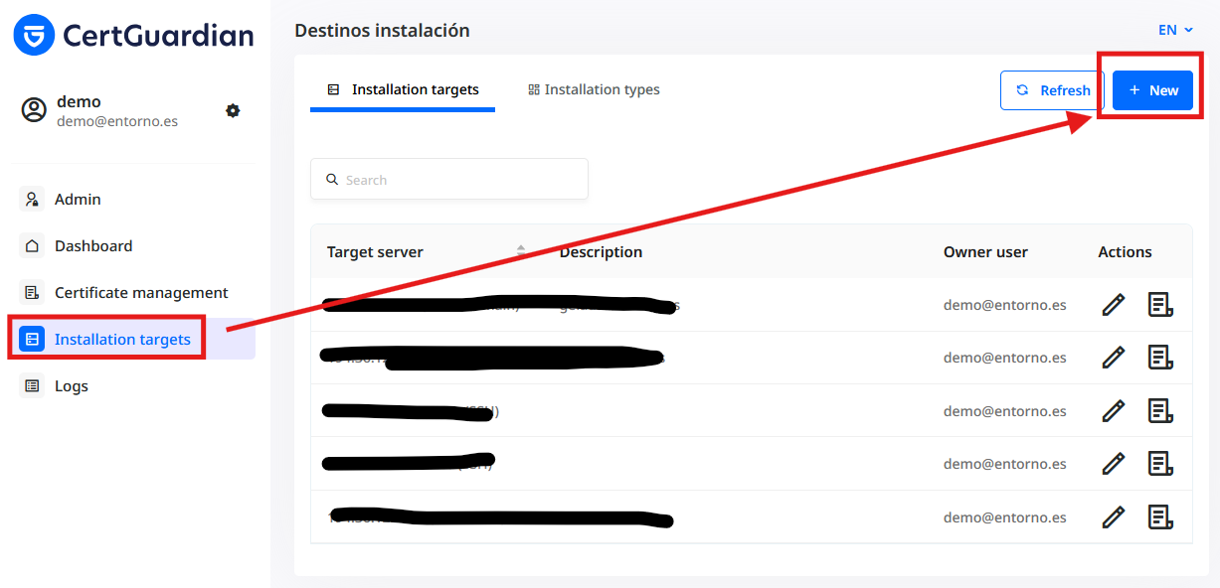Toggle sort arrows on Target server column
Screen dimensions: 1220x588
(520, 251)
